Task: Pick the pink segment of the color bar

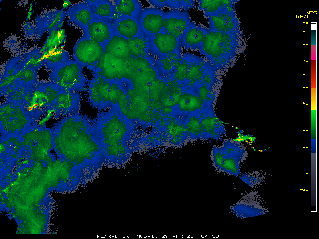Action: click(x=313, y=53)
